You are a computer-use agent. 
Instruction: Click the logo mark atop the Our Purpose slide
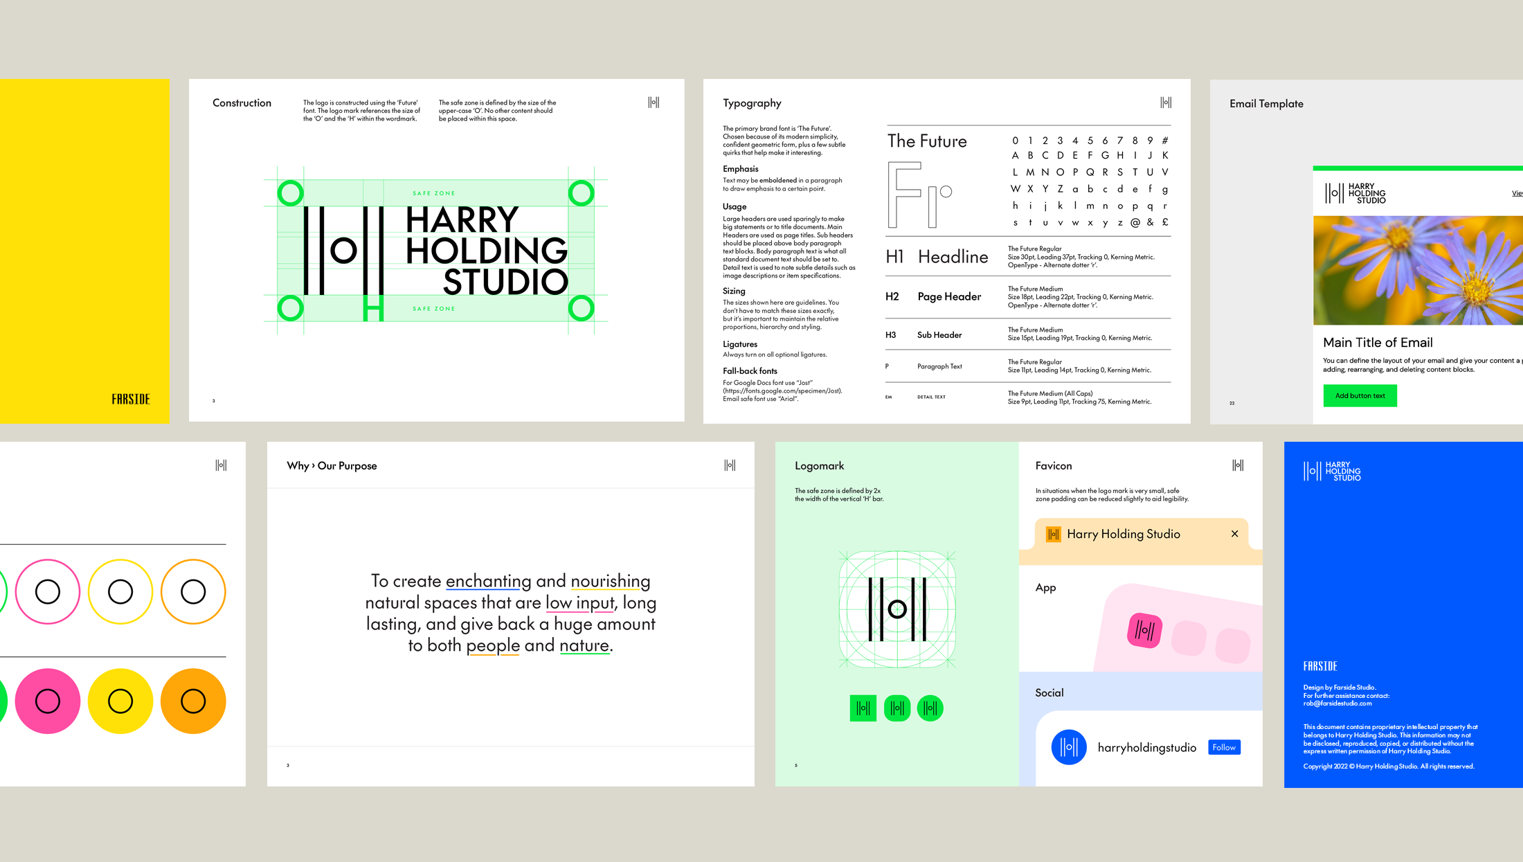730,465
